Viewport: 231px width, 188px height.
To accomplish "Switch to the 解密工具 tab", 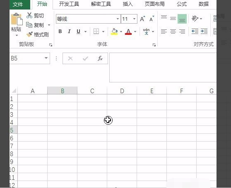I will 101,4.
